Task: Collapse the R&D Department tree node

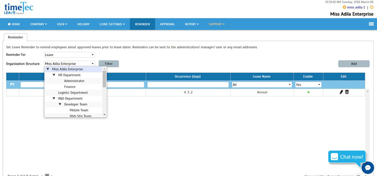Action: coord(54,99)
